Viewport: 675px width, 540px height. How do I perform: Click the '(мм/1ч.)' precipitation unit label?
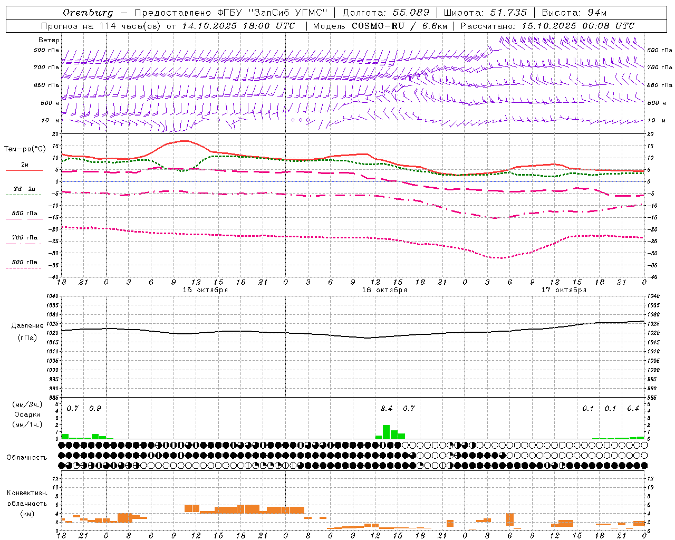tap(27, 425)
